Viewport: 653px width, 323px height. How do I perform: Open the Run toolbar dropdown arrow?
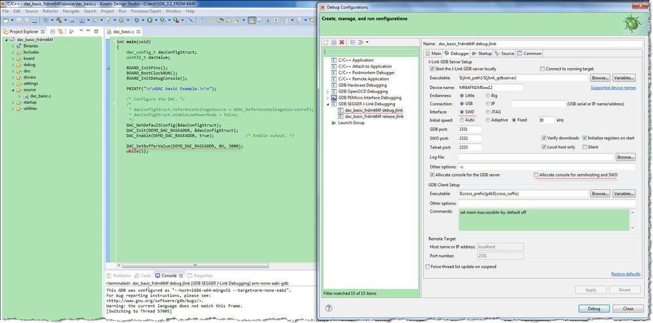tap(156, 20)
